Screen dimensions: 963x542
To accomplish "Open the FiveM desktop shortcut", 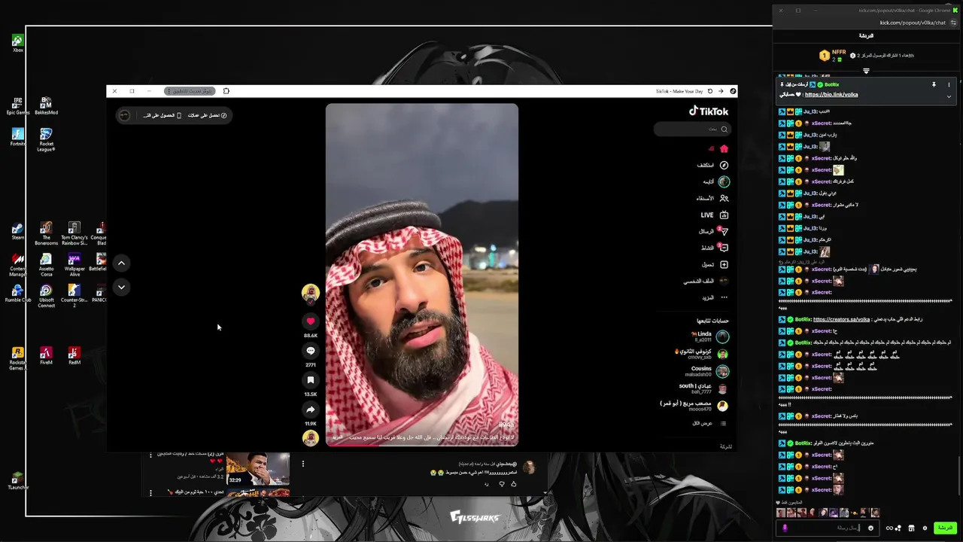I will tap(46, 355).
